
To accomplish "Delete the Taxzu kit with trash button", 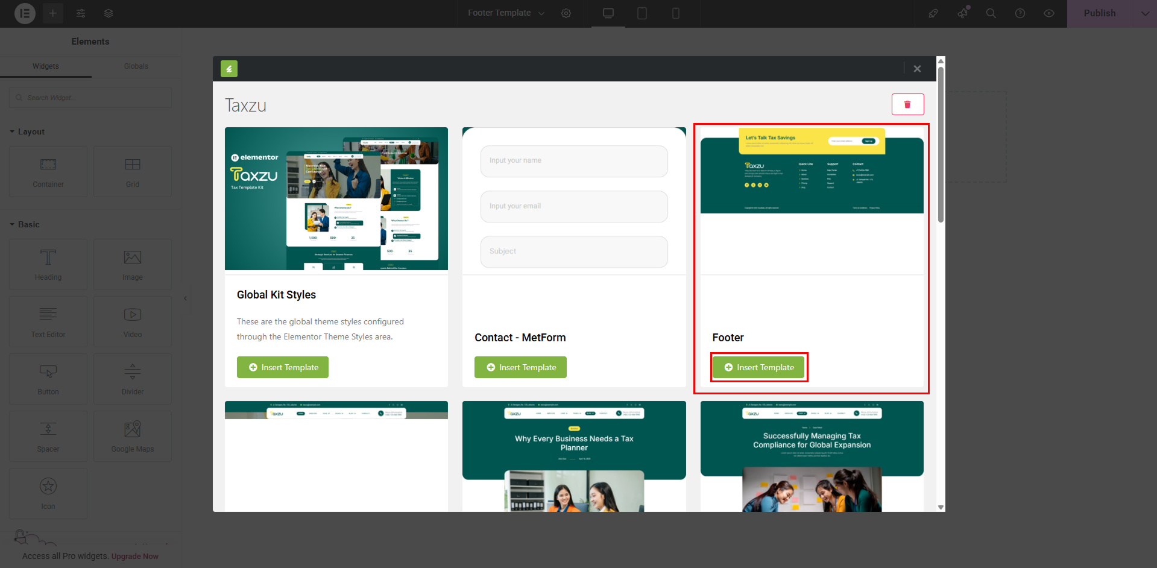I will pyautogui.click(x=907, y=104).
